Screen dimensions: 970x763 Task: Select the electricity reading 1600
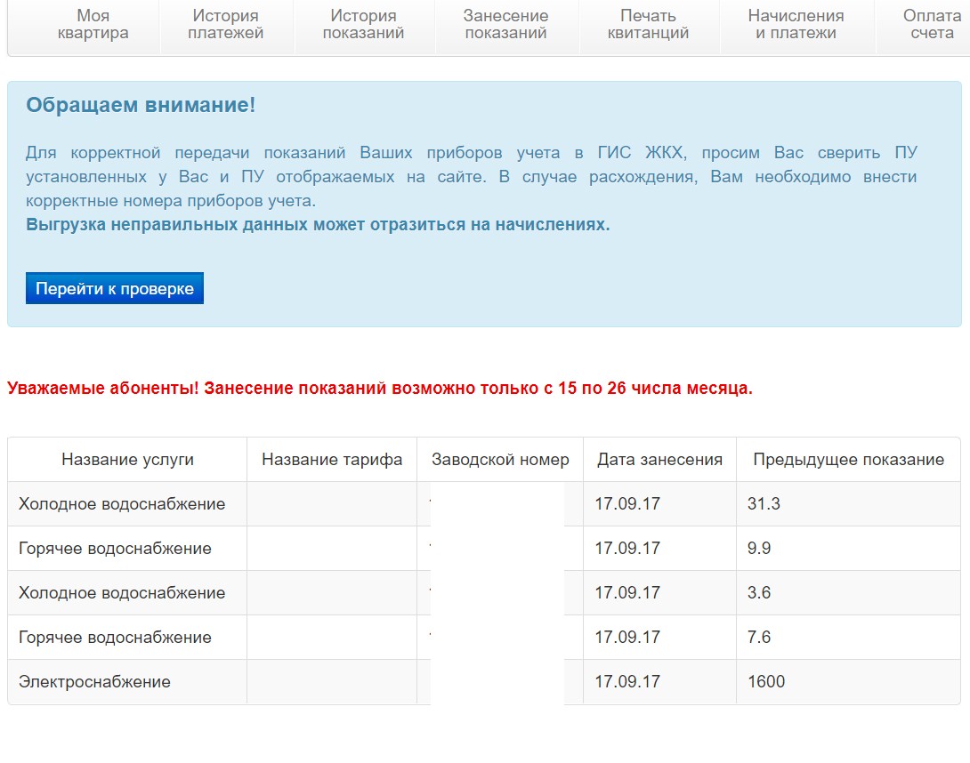[x=766, y=682]
